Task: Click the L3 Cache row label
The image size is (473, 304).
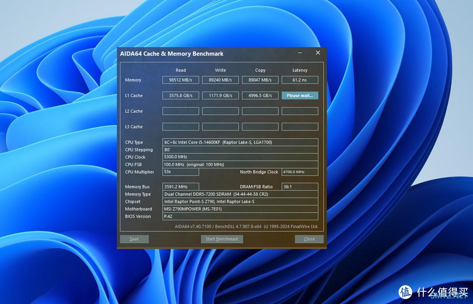Action: click(134, 127)
